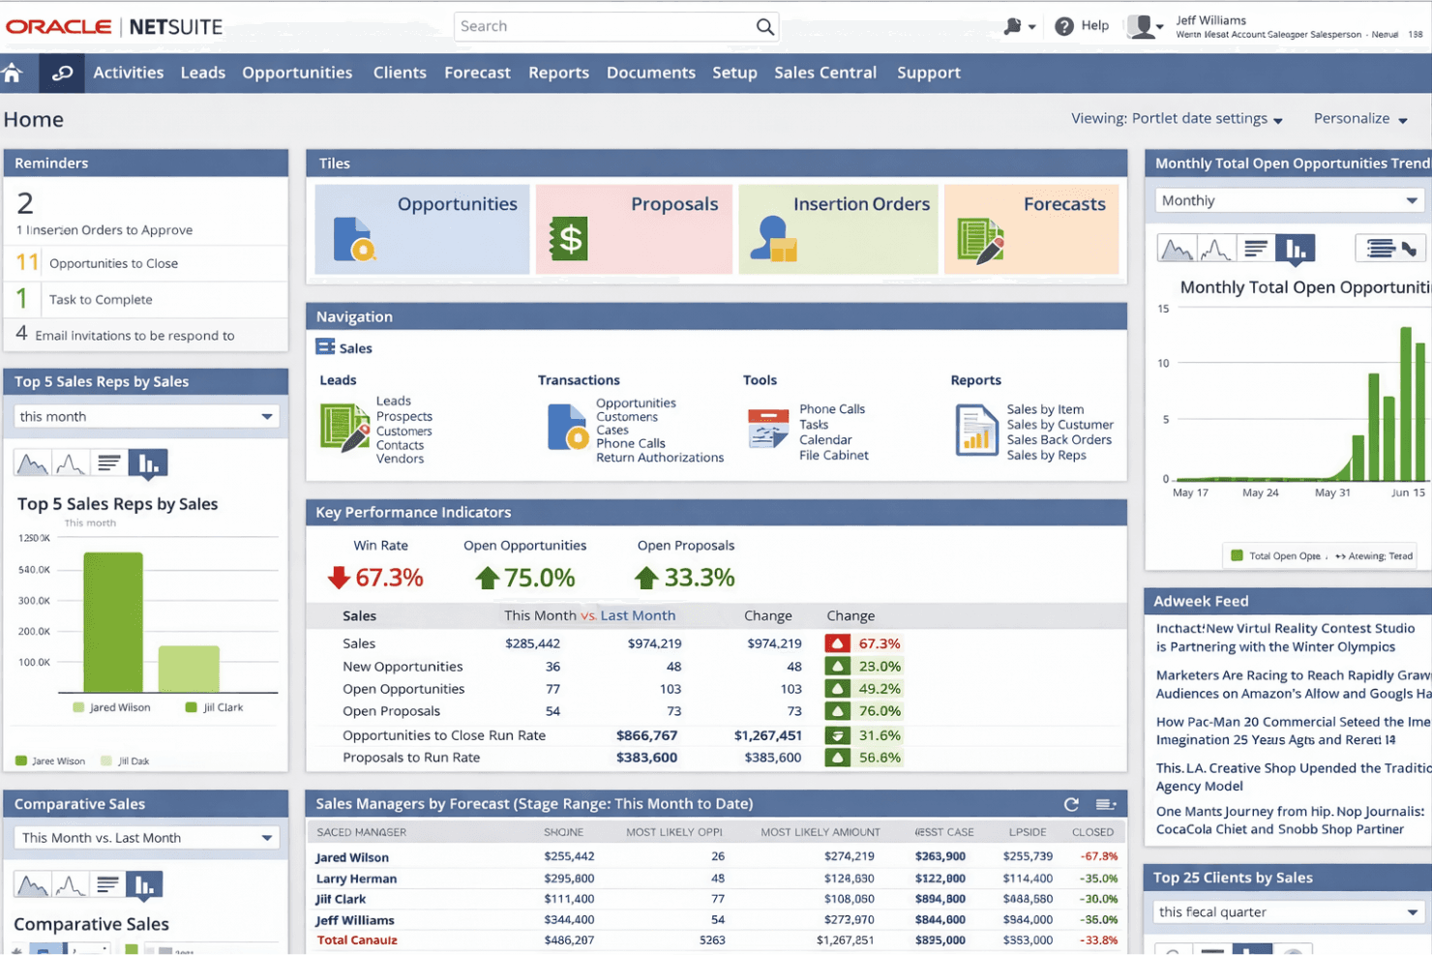Image resolution: width=1432 pixels, height=955 pixels.
Task: Switch the Monthly Trend portlet to the list view icon
Action: pos(1256,250)
